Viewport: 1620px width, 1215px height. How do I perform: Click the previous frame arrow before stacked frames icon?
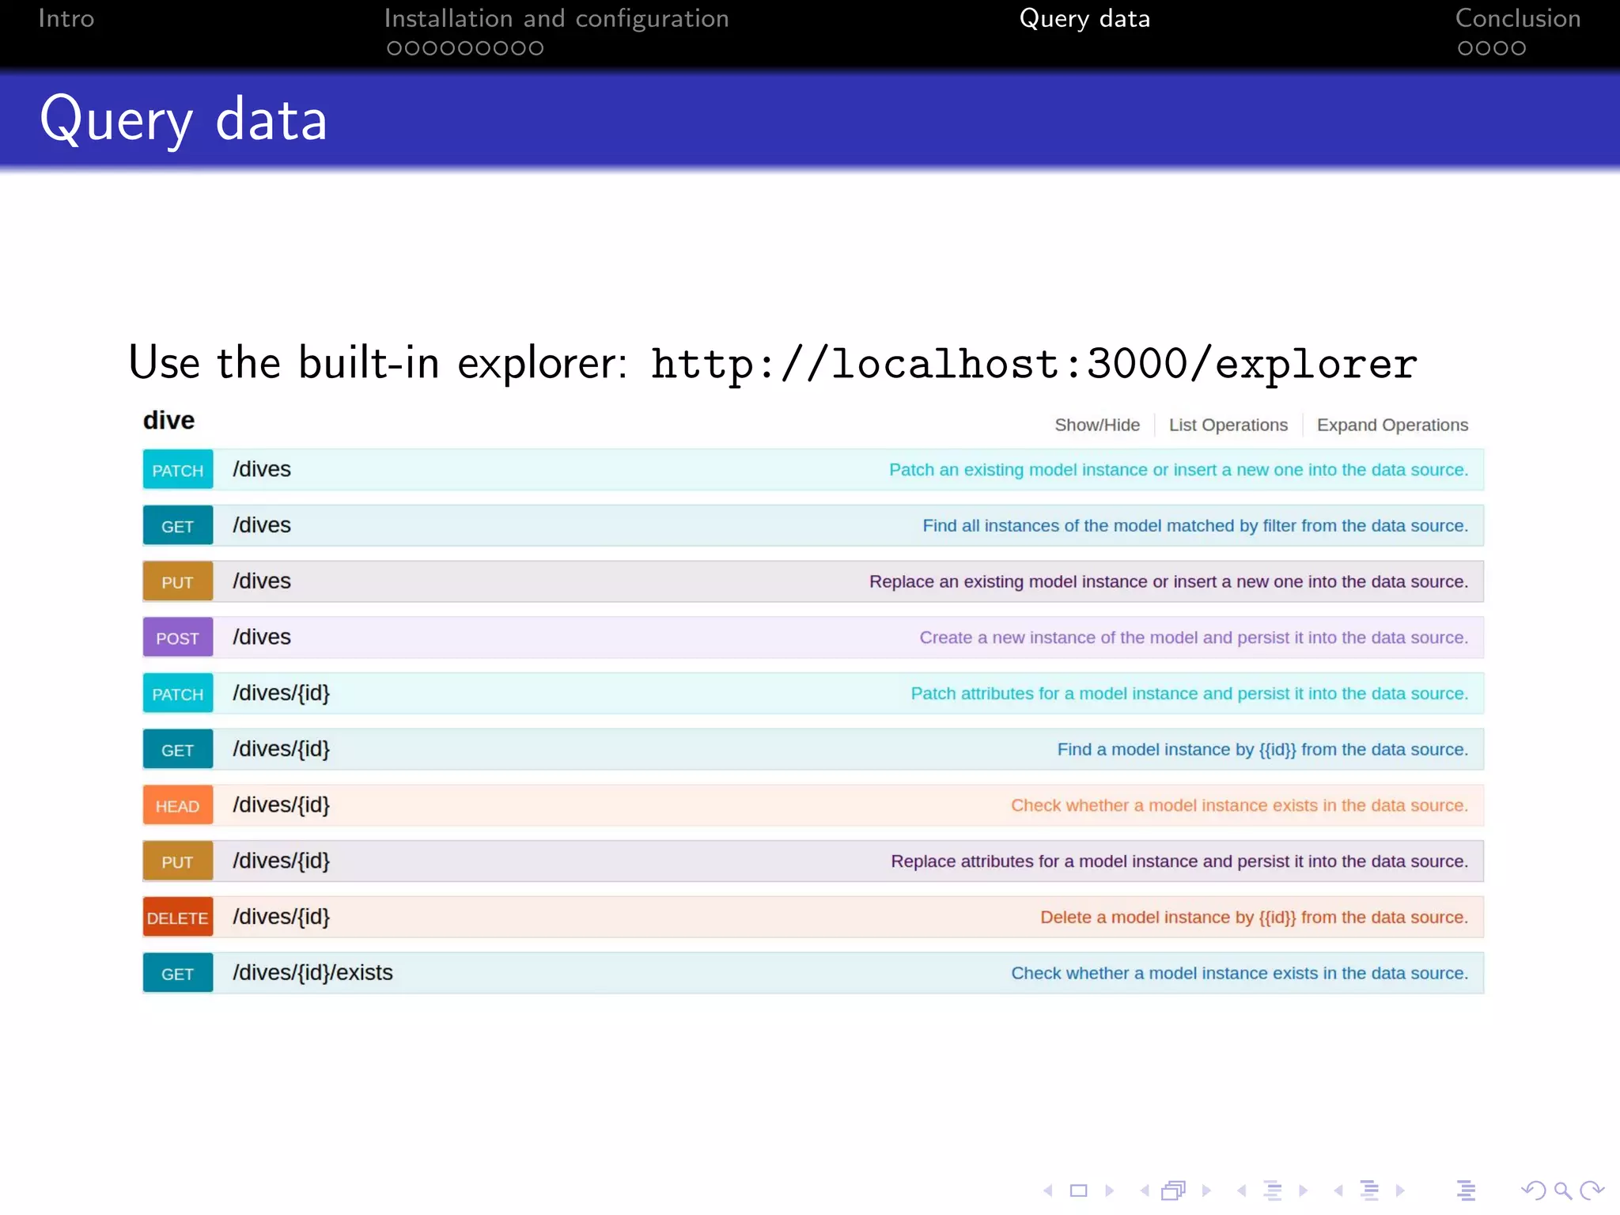click(1145, 1190)
